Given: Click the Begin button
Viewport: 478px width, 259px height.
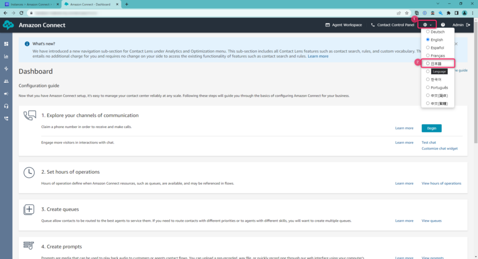Looking at the screenshot, I should pyautogui.click(x=431, y=128).
